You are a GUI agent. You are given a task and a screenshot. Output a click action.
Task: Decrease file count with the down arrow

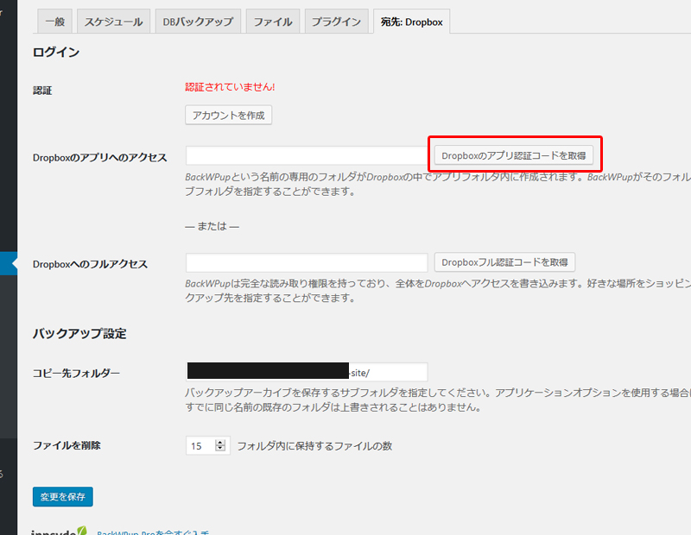point(220,449)
